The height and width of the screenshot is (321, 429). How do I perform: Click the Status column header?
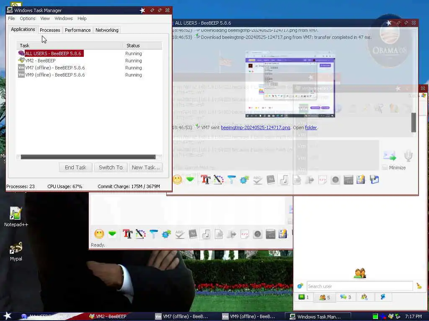coord(142,46)
